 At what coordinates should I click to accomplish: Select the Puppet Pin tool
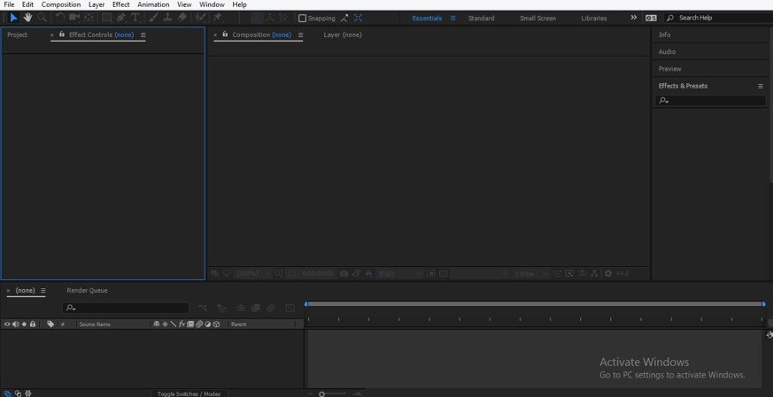pyautogui.click(x=218, y=18)
